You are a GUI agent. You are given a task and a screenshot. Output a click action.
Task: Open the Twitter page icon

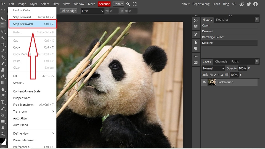click(x=249, y=4)
